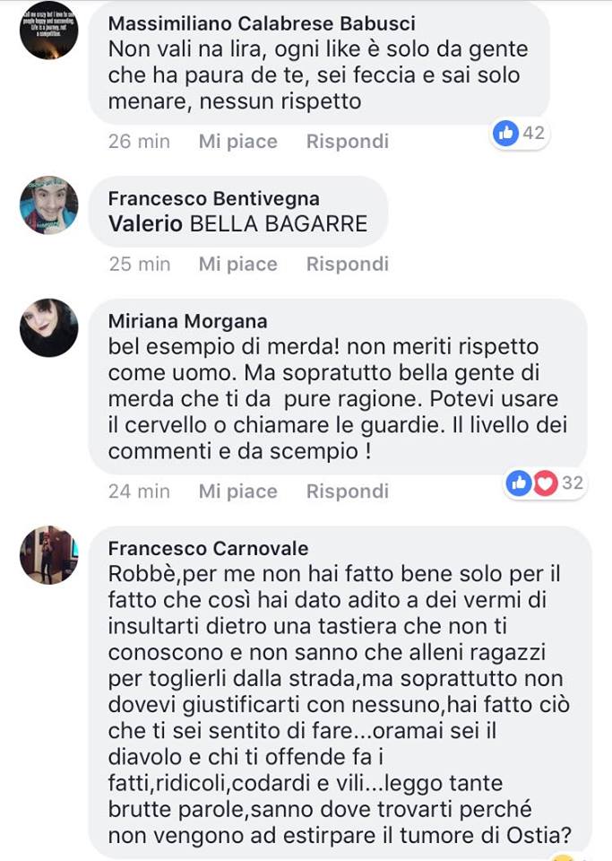This screenshot has height=861, width=612.
Task: Like Massimiliano's comment with Mi piace
Action: pyautogui.click(x=238, y=142)
